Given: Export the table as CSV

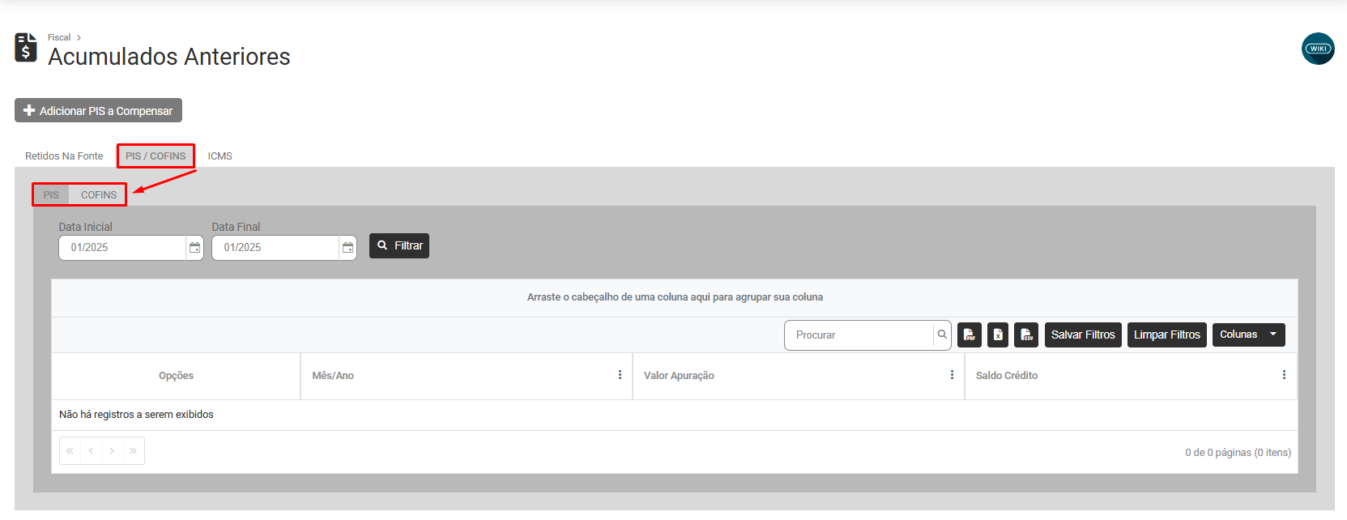Looking at the screenshot, I should (x=1026, y=335).
